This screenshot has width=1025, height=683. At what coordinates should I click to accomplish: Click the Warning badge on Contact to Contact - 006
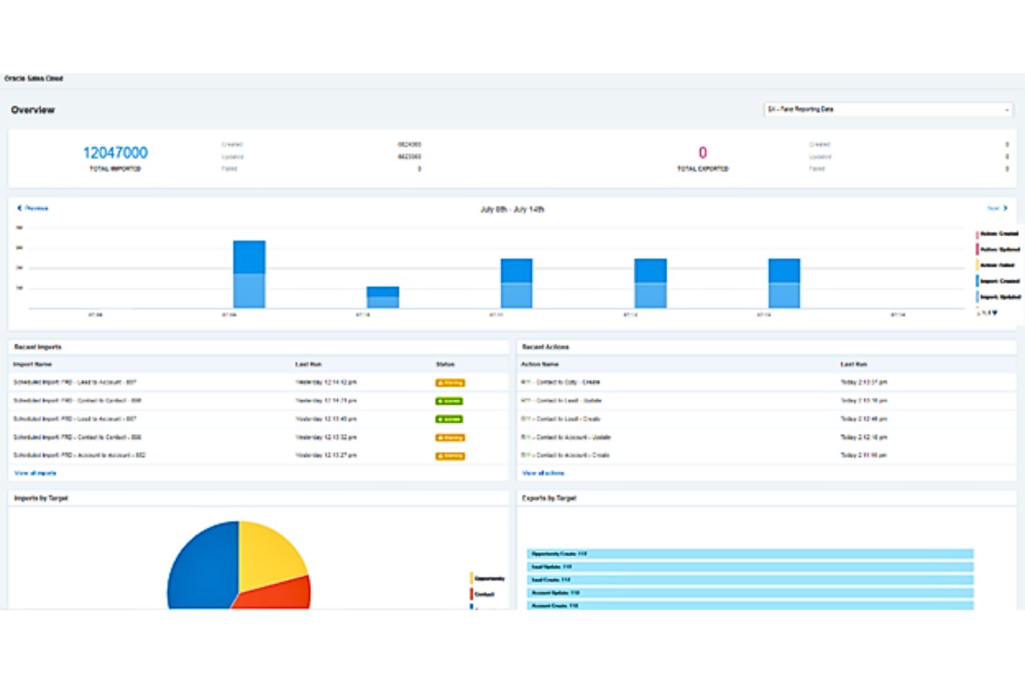pyautogui.click(x=450, y=437)
